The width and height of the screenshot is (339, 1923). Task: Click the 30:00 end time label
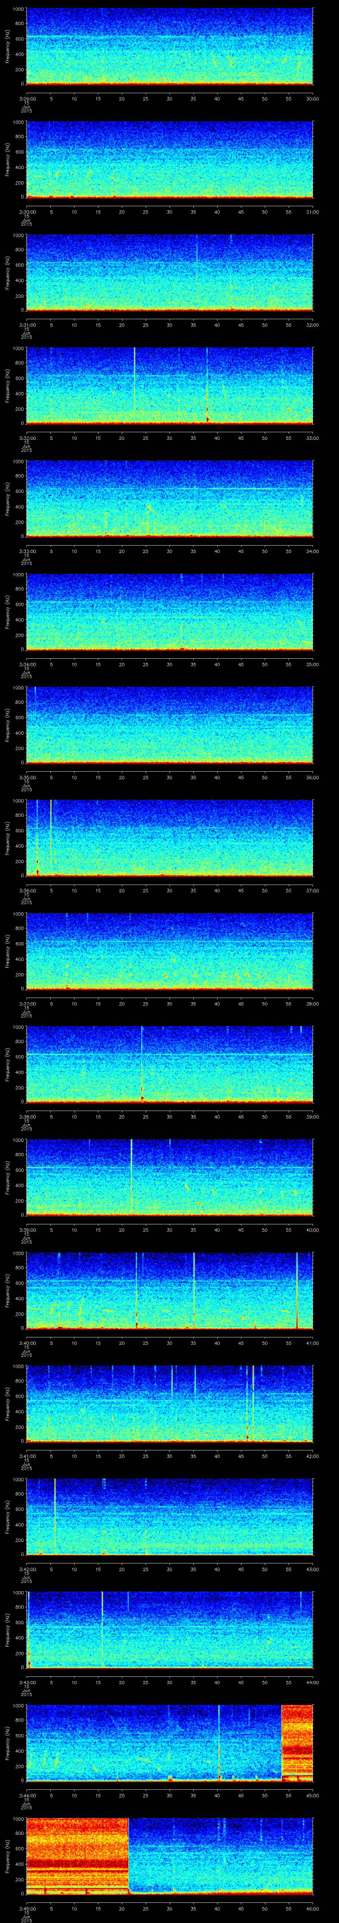coord(313,98)
